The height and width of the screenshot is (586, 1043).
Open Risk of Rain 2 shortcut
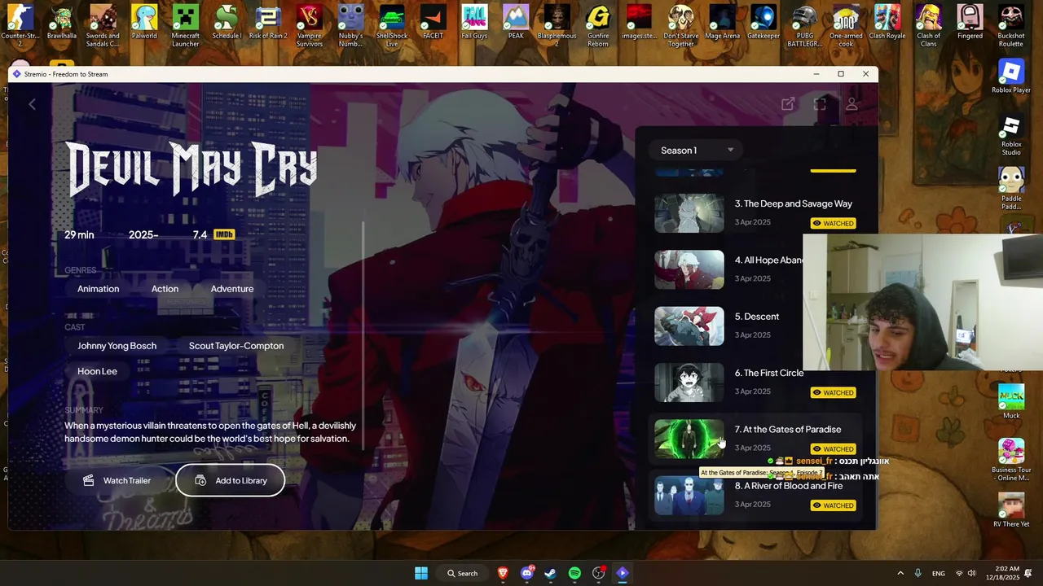tap(268, 23)
